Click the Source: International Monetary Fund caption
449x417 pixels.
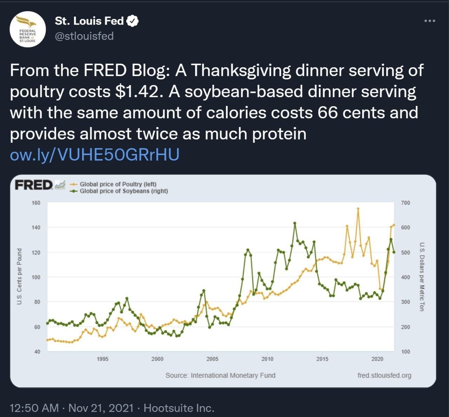[x=220, y=375]
